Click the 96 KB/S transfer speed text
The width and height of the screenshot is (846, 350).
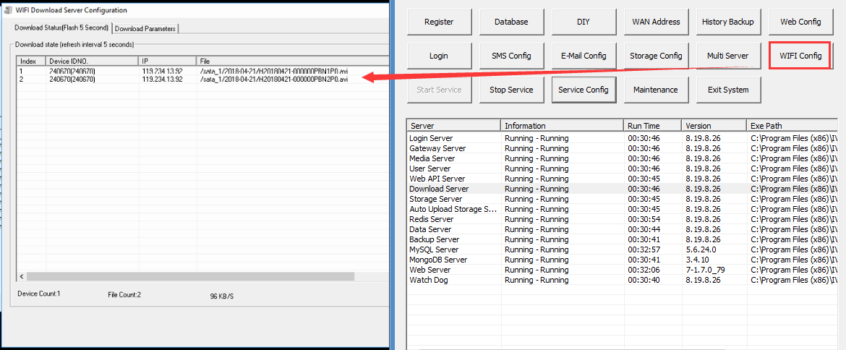[x=222, y=296]
